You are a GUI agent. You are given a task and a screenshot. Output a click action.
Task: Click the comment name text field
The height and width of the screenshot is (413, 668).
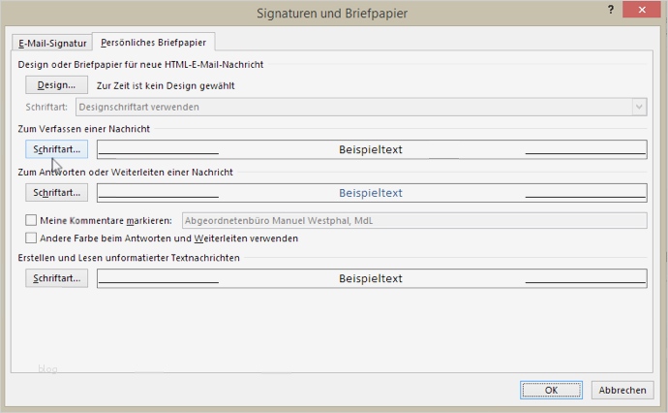tap(413, 220)
